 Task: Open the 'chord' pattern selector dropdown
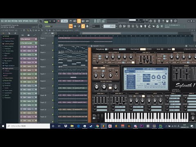[109, 26]
